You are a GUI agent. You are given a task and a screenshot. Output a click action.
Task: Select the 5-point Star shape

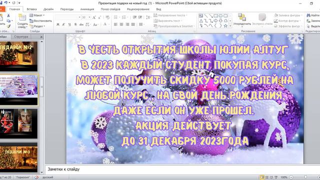pyautogui.click(x=225, y=26)
